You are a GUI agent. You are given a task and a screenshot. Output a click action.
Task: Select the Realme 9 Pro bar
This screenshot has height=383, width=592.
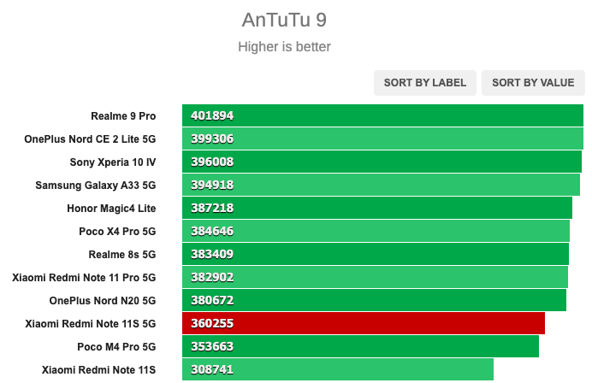pos(382,115)
